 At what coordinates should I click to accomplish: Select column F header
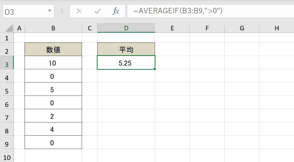207,28
